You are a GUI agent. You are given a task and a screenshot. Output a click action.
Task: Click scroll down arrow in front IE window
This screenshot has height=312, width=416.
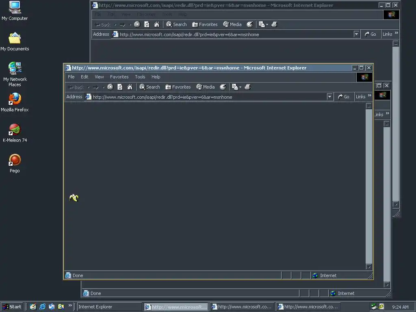pos(369,266)
